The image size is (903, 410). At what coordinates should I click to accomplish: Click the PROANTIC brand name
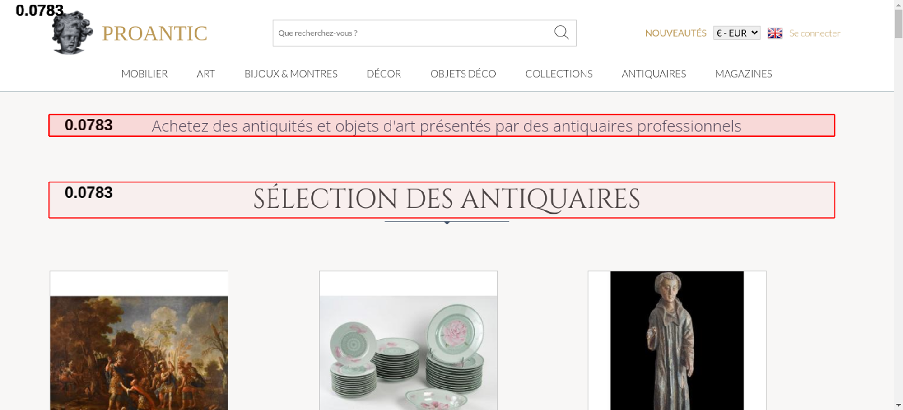[154, 33]
